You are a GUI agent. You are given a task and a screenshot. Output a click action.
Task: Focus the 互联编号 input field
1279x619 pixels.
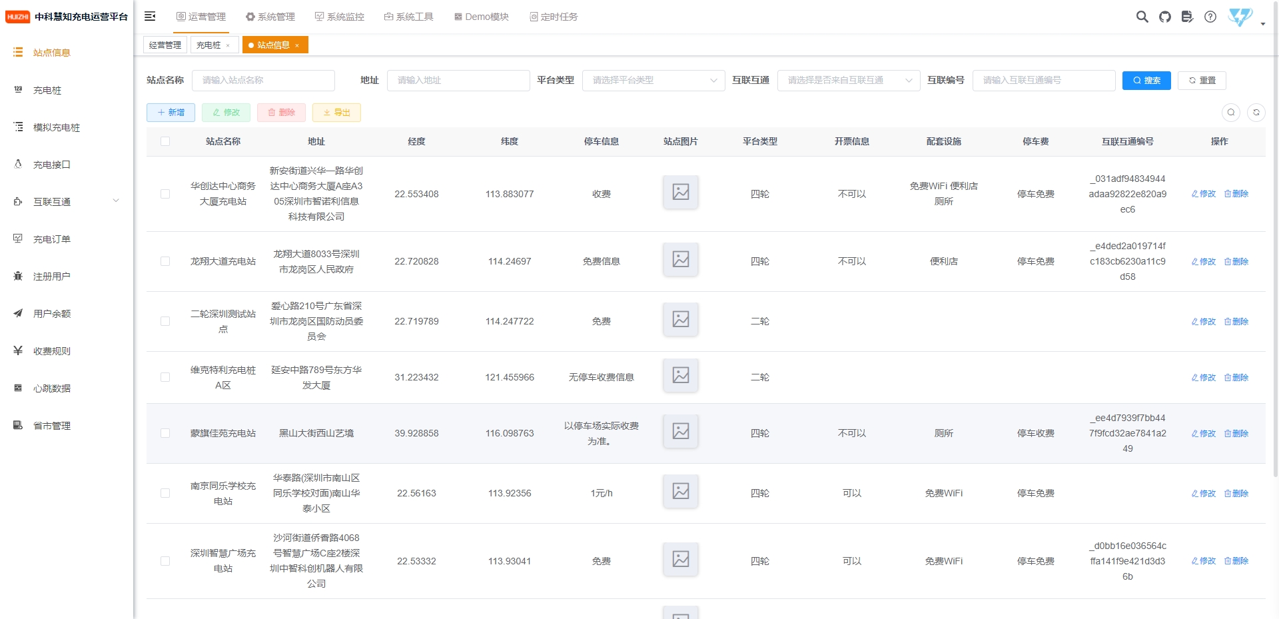pyautogui.click(x=1044, y=80)
